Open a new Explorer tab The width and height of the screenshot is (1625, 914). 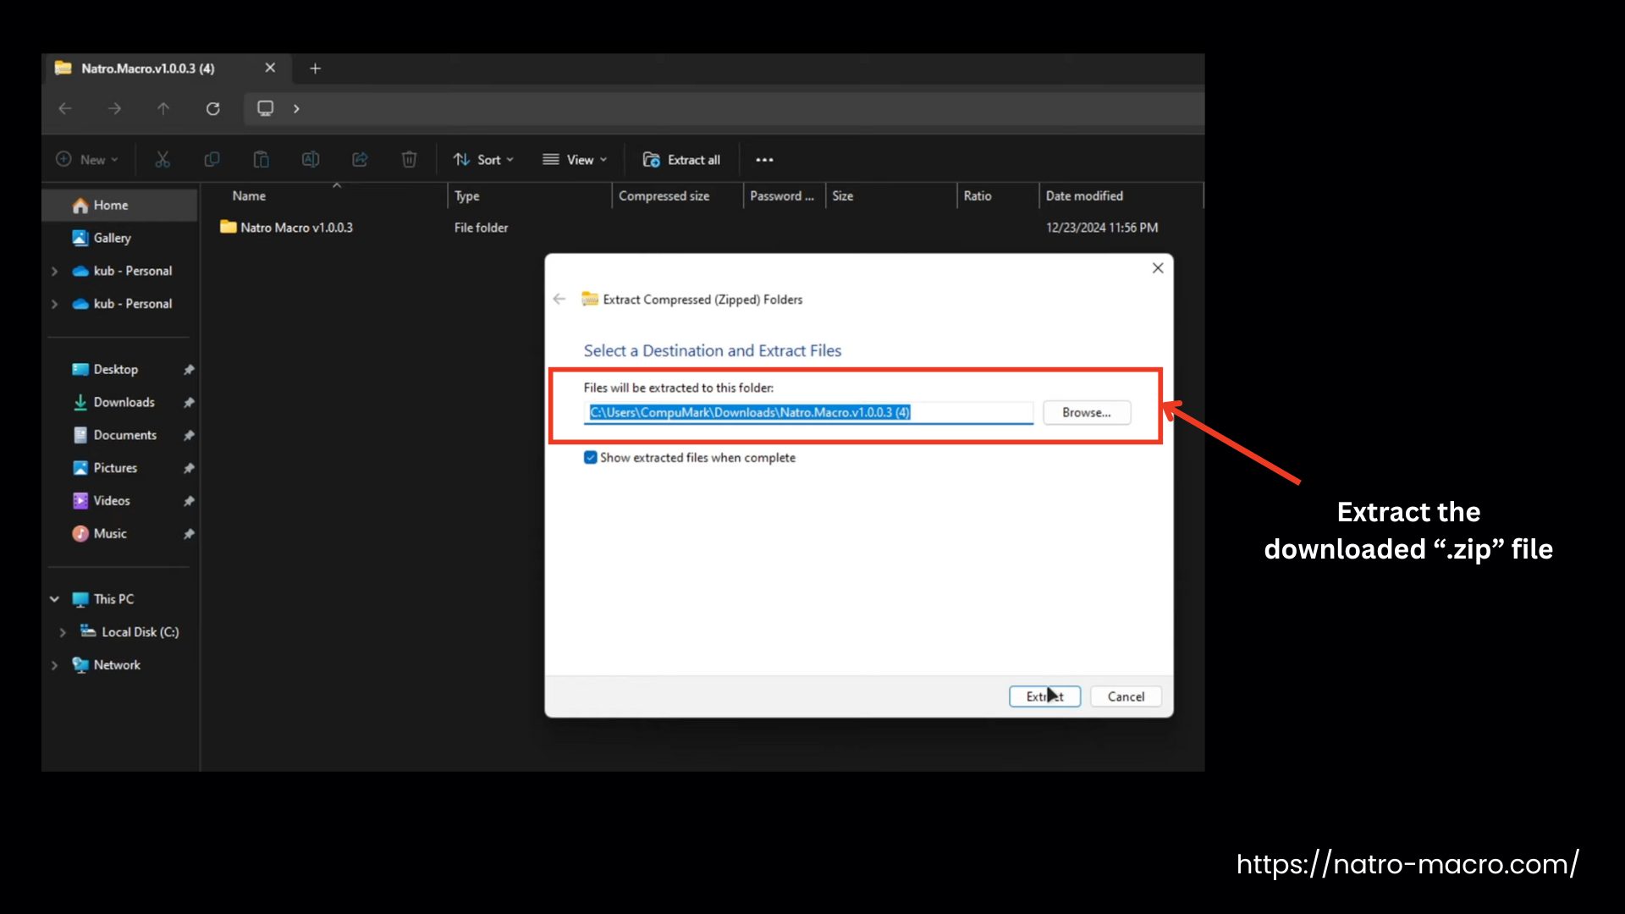(x=315, y=69)
